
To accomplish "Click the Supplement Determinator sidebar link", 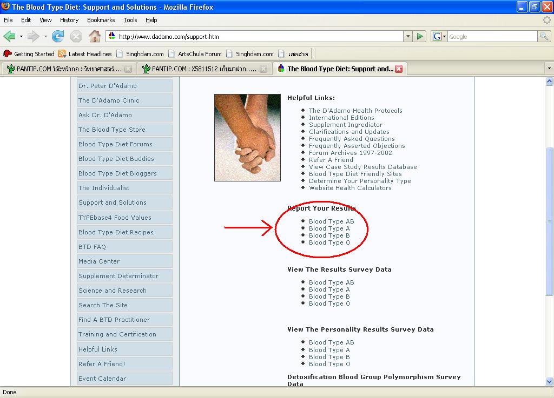I will click(x=125, y=276).
